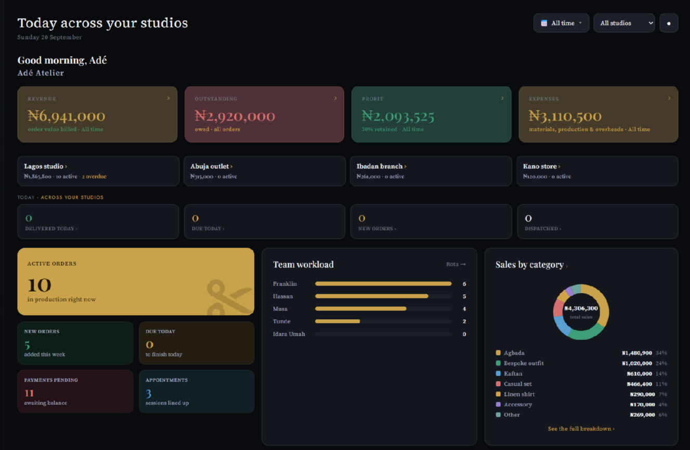
Task: Open the Appointments sessions tile
Action: [196, 391]
